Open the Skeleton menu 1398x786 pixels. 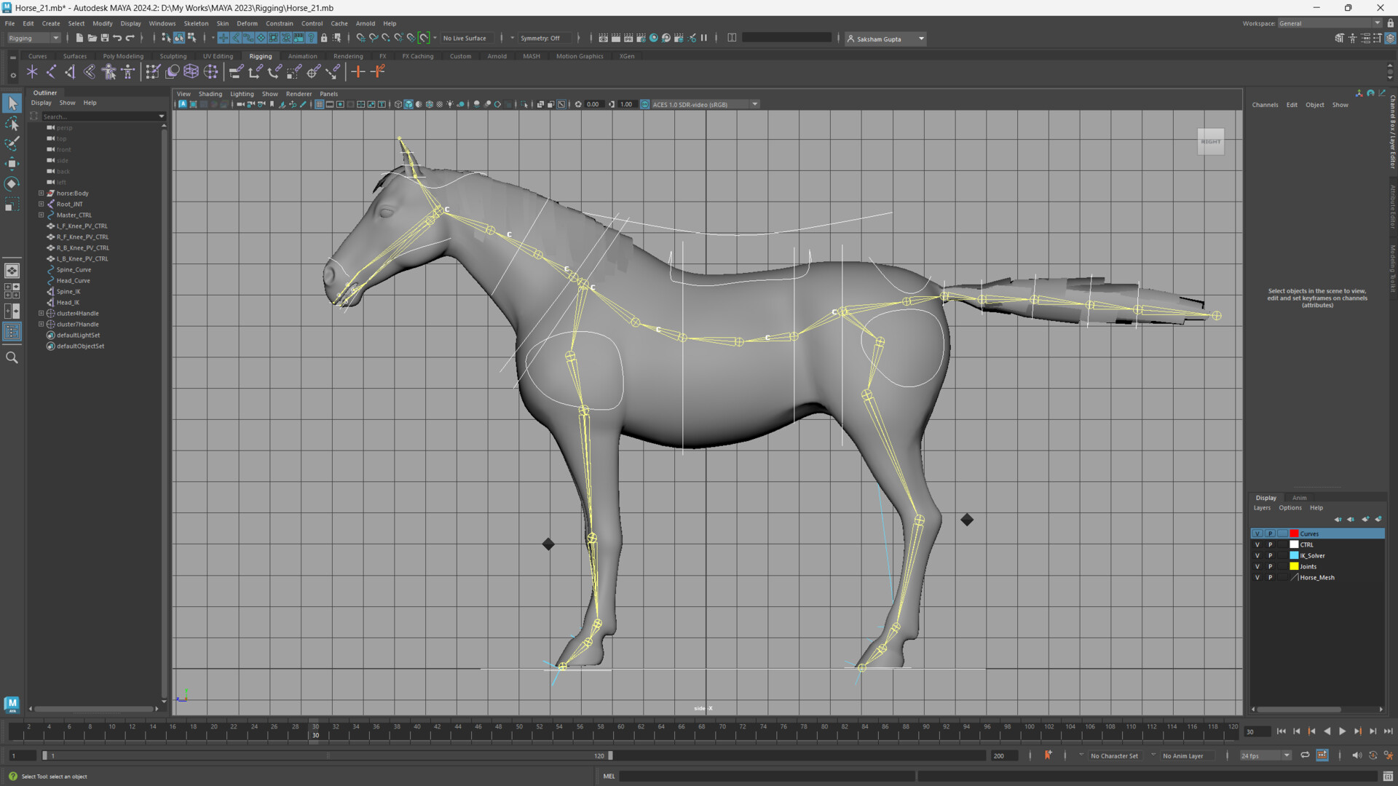tap(195, 23)
